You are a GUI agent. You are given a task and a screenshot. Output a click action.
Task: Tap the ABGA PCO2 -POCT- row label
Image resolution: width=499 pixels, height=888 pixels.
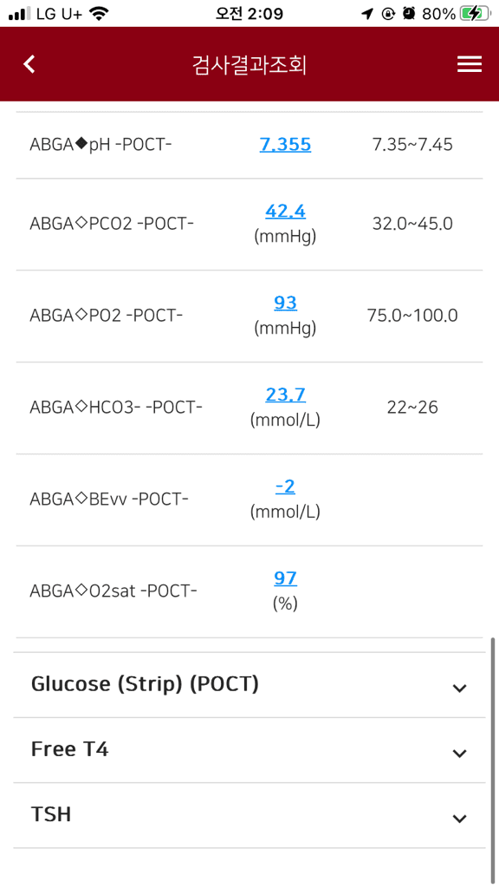[112, 224]
